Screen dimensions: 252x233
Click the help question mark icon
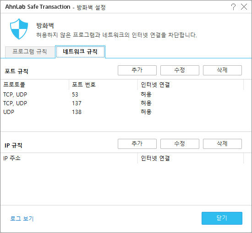(233, 7)
